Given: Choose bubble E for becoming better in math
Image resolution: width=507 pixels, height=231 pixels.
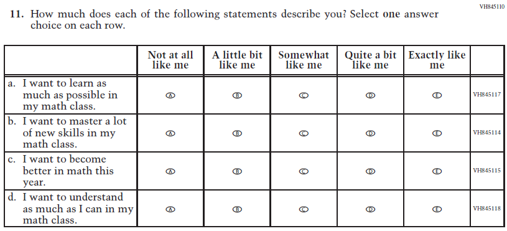Looking at the screenshot, I should pyautogui.click(x=437, y=171).
